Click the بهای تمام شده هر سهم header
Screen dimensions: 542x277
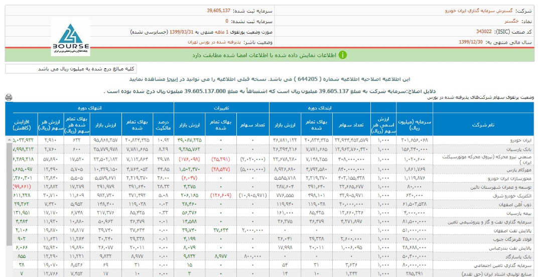pyautogui.click(x=77, y=125)
